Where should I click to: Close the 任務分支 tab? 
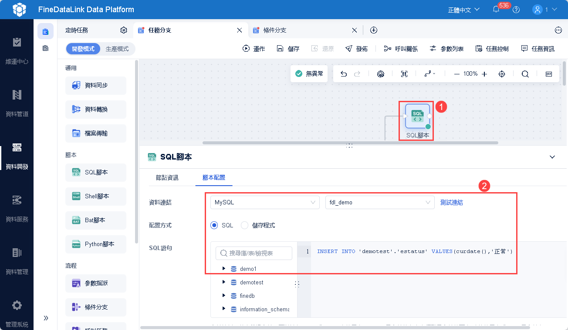pyautogui.click(x=239, y=30)
